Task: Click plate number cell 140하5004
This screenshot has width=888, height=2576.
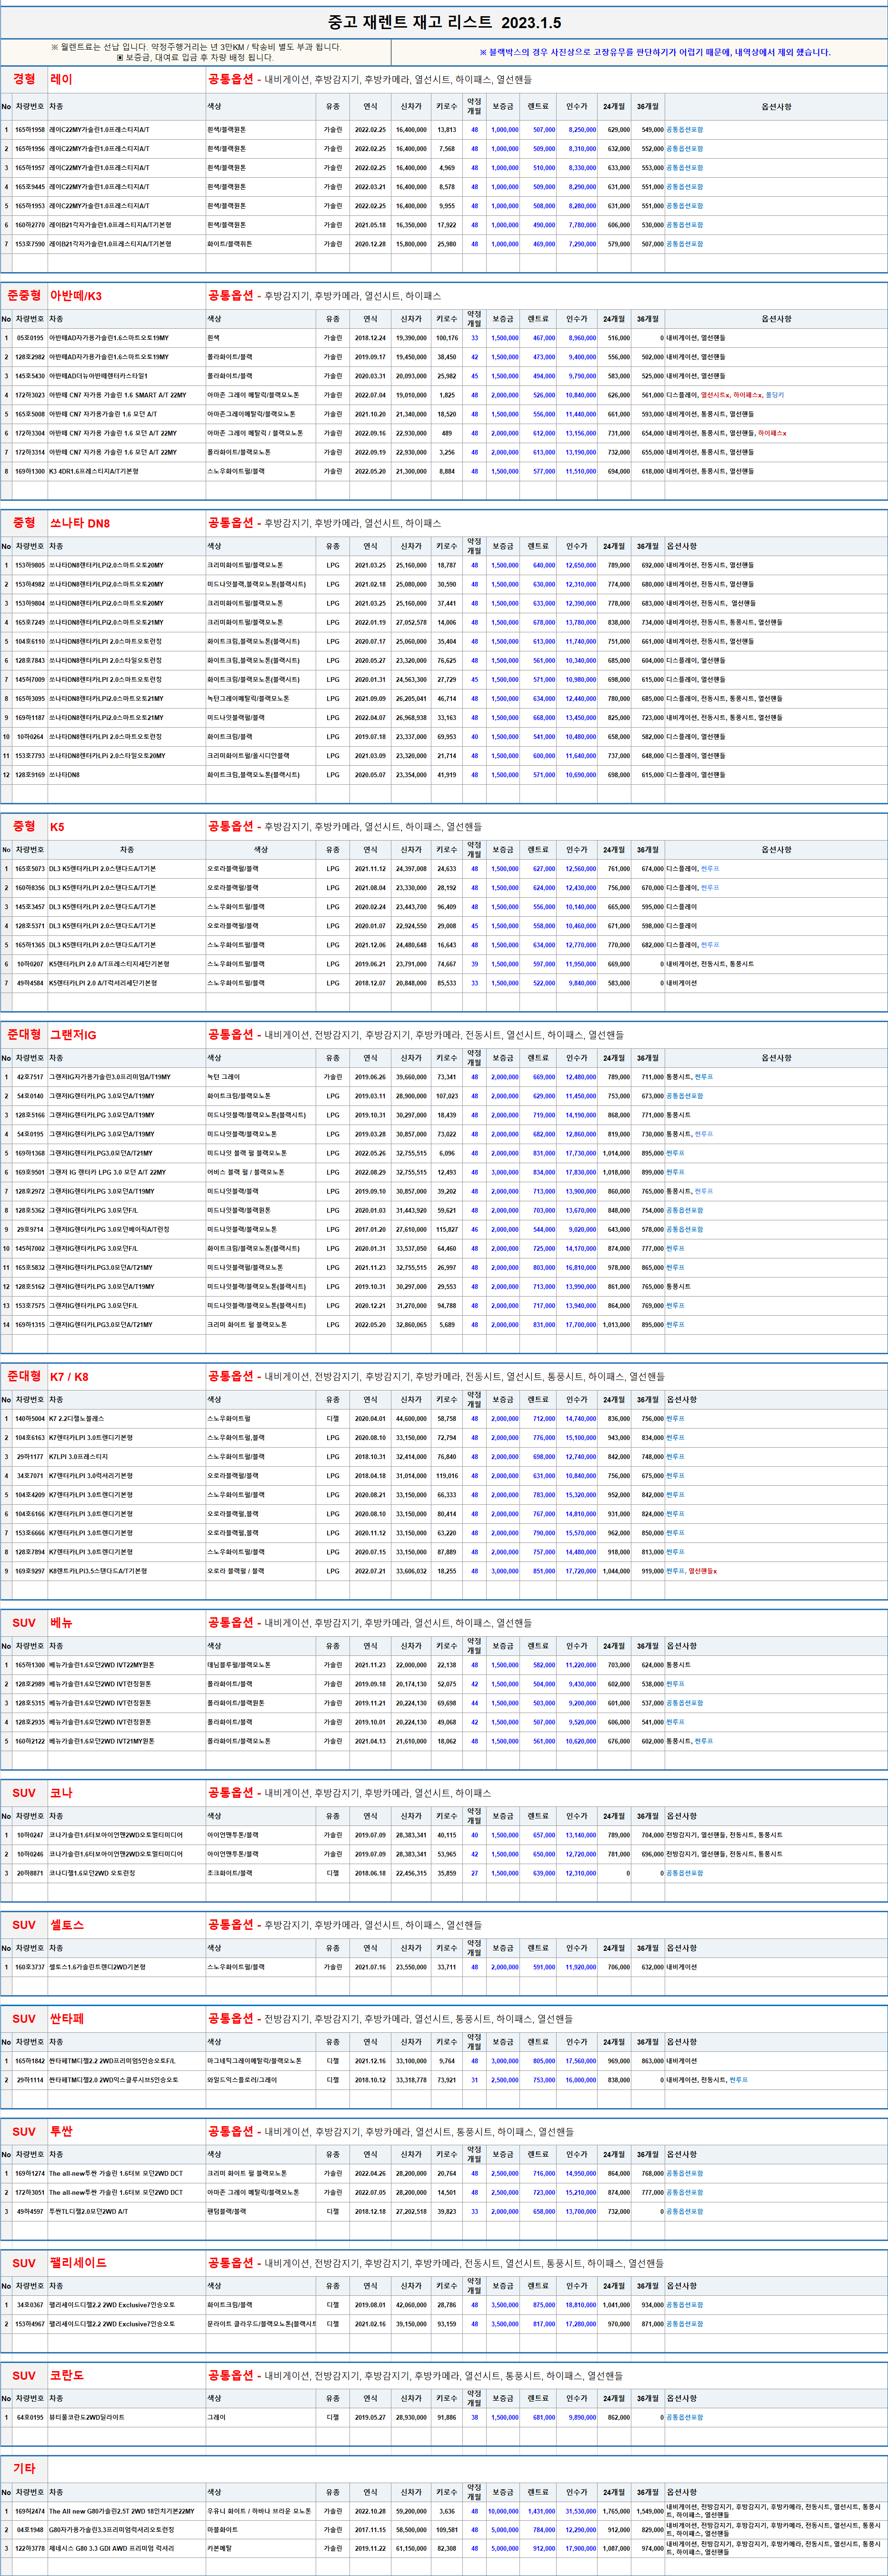Action: [x=30, y=1418]
